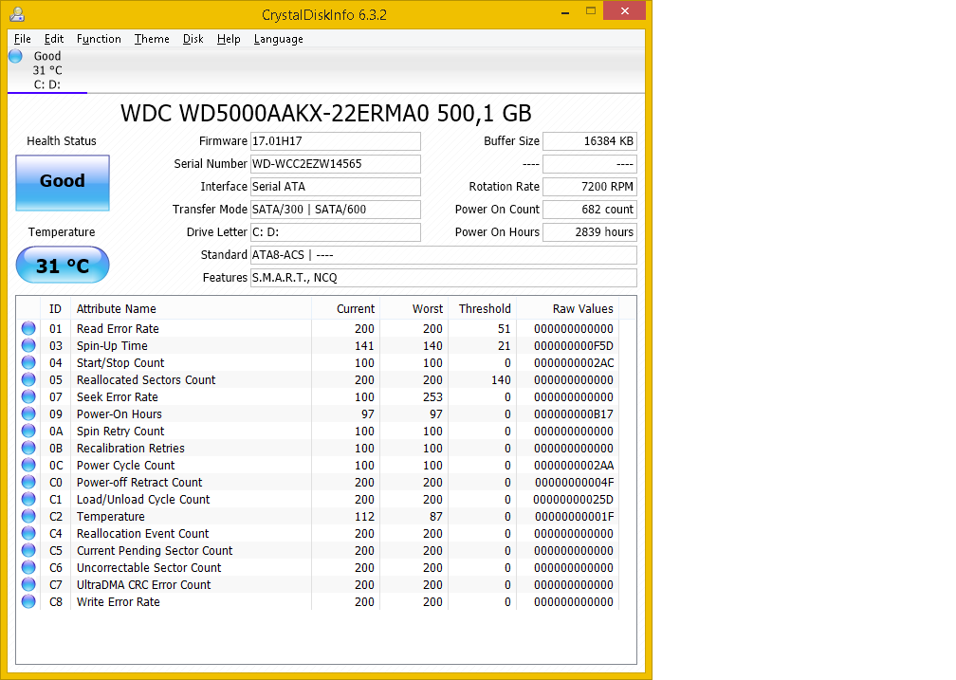
Task: Click the Raw Values column header
Action: point(567,308)
